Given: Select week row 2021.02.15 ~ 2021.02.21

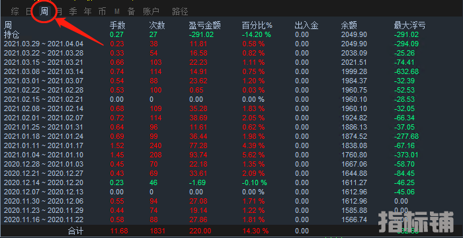Looking at the screenshot, I should click(x=44, y=100).
